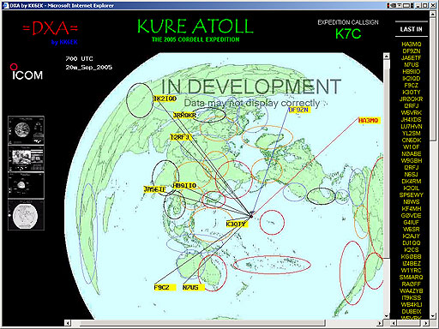Click the K3OTY callsign label near Kure
The width and height of the screenshot is (439, 329).
tap(236, 224)
